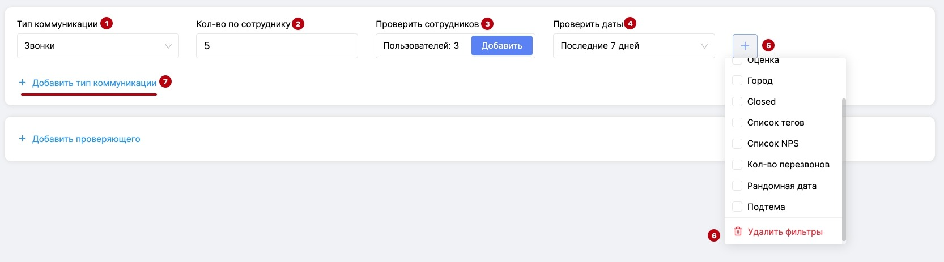This screenshot has width=944, height=262.
Task: Click plus icon before Добавить тип коммуникации
Action: tap(23, 83)
